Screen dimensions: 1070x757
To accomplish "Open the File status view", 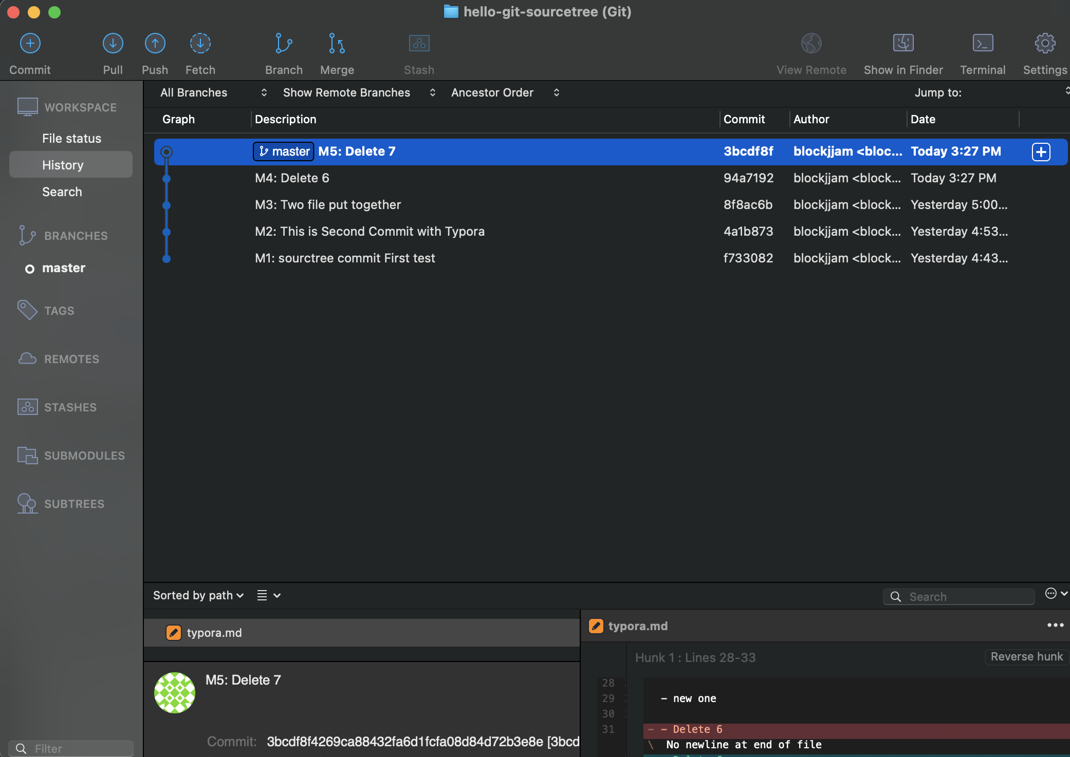I will click(71, 138).
